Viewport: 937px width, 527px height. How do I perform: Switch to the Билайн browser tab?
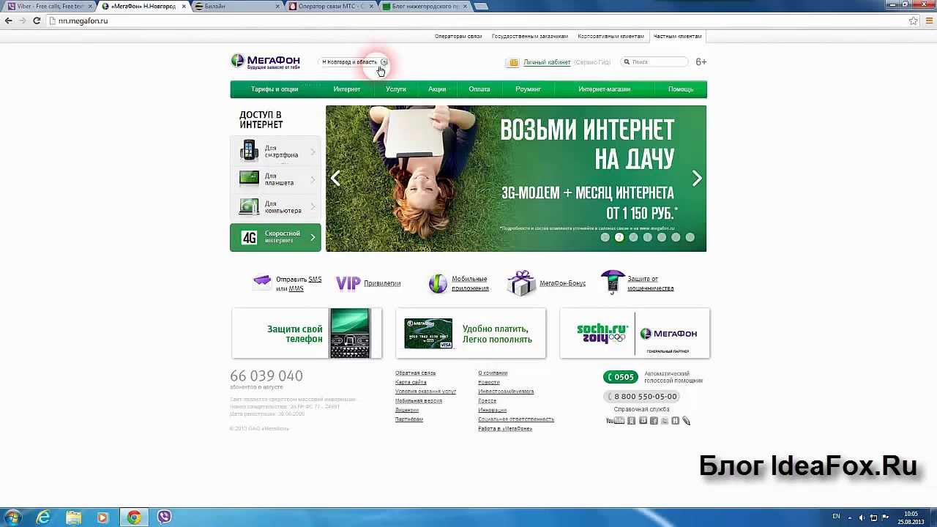pyautogui.click(x=238, y=6)
